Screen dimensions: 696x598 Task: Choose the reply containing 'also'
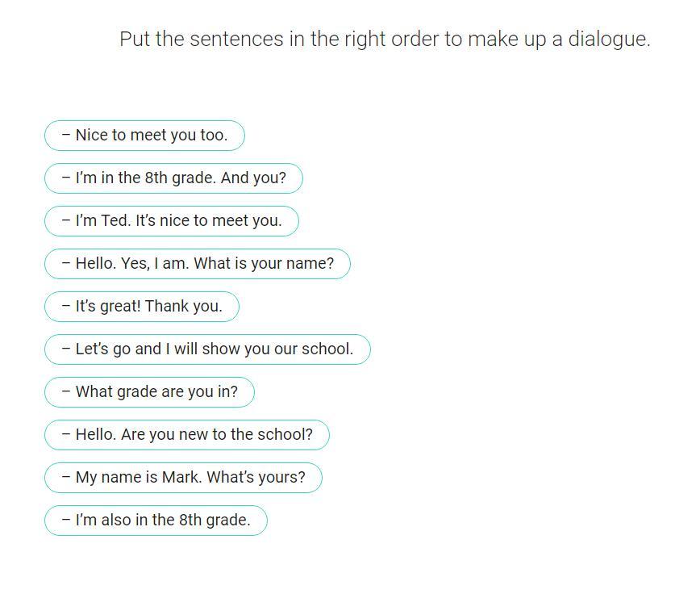156,521
